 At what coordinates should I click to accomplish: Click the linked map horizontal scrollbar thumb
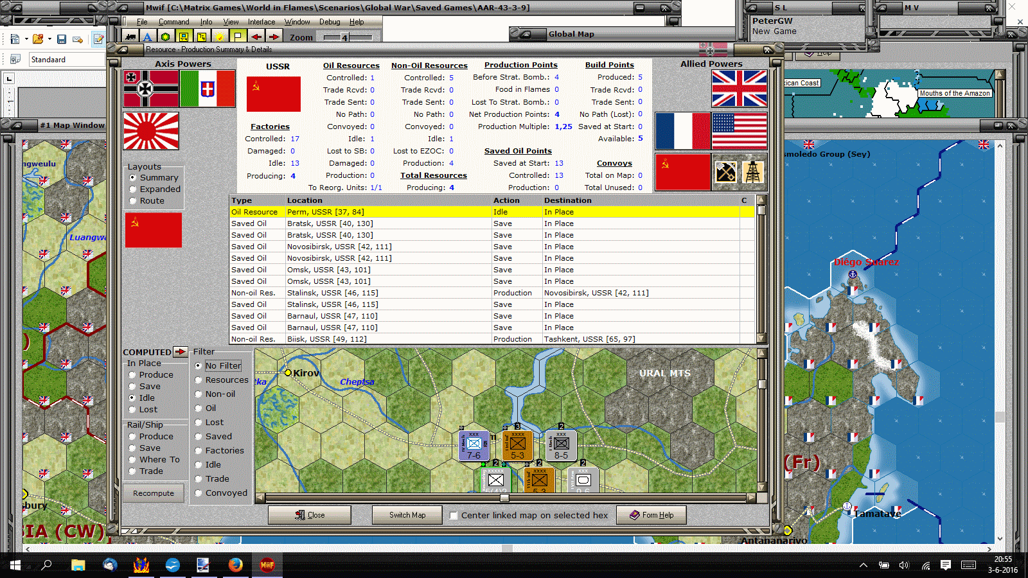504,498
